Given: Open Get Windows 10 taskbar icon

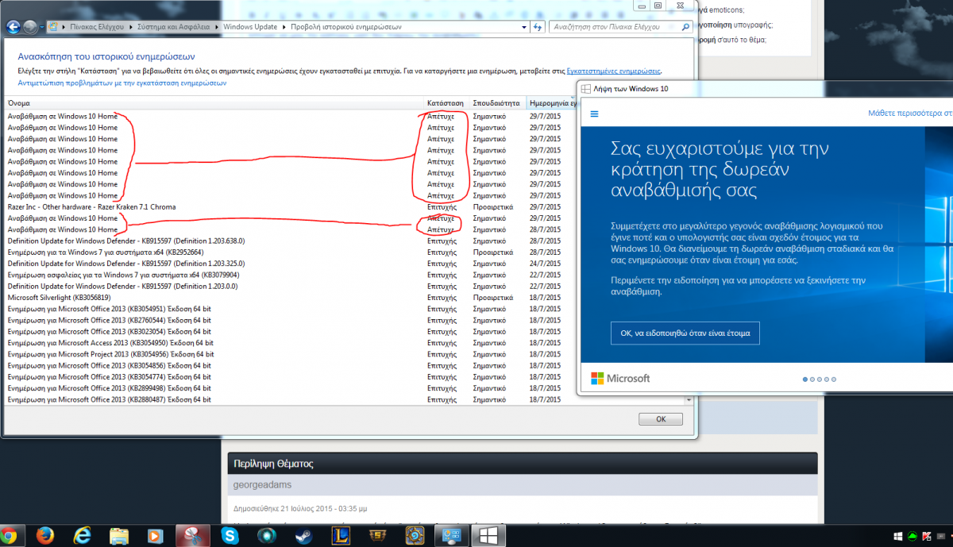Looking at the screenshot, I should (x=489, y=535).
